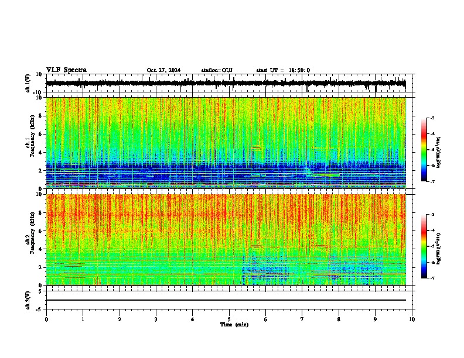This screenshot has height=358, width=464.
Task: Click the "ch.1(V)" waveform axis label
Action: pos(28,83)
